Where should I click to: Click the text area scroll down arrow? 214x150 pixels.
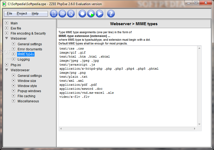(x=199, y=124)
